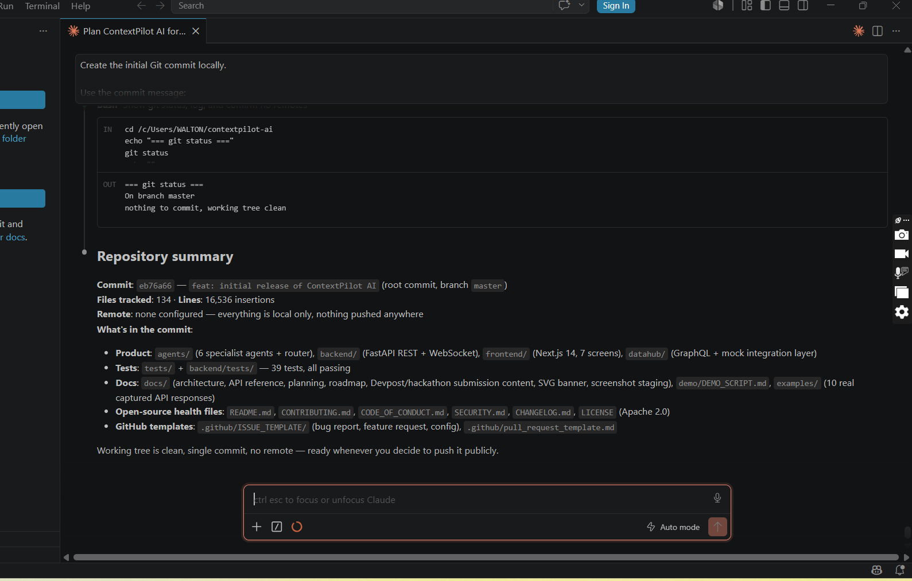This screenshot has height=581, width=912.
Task: Click the horizontal scrollbar thumb
Action: coord(486,557)
